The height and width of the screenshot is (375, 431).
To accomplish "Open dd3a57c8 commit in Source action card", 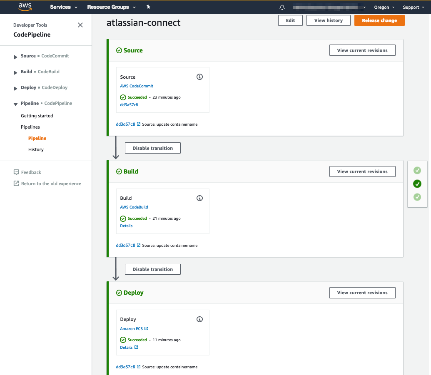I will [x=129, y=104].
